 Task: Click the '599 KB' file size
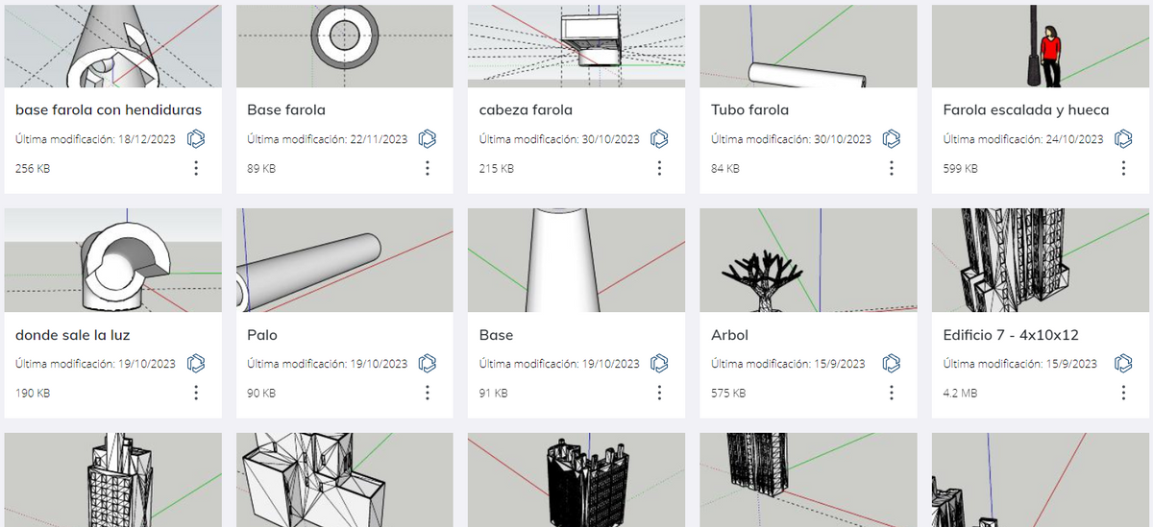(960, 169)
